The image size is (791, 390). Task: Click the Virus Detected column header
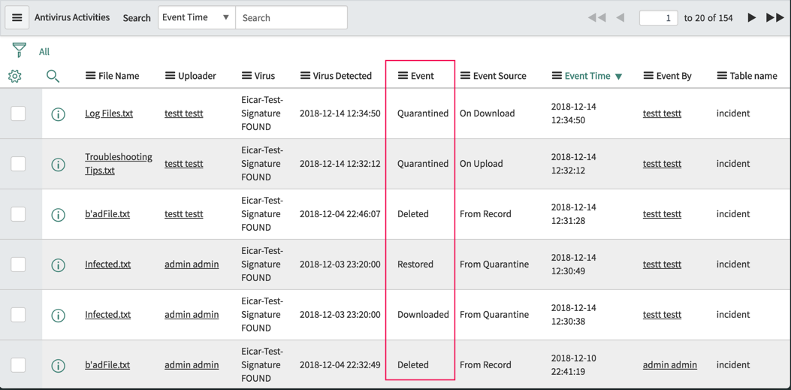342,76
